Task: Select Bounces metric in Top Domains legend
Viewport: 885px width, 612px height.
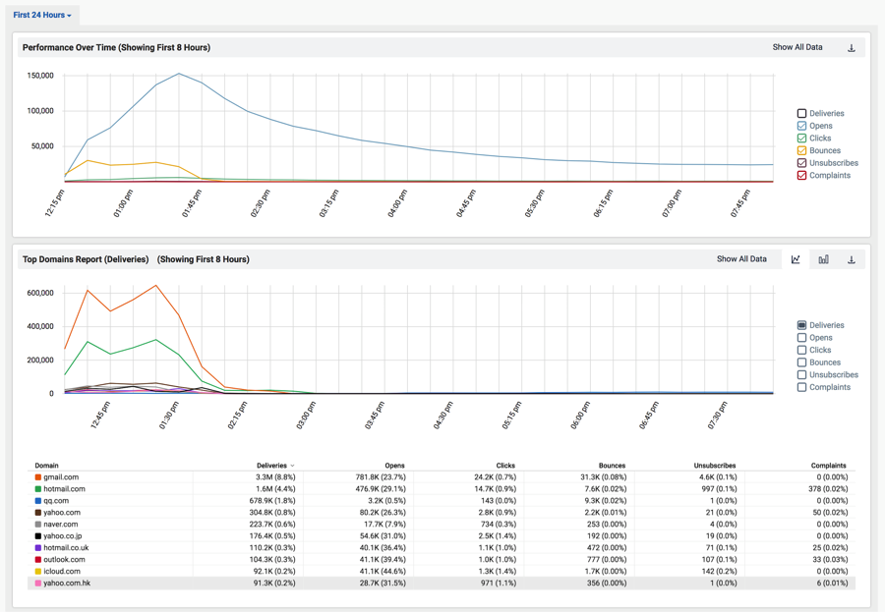Action: pyautogui.click(x=801, y=362)
